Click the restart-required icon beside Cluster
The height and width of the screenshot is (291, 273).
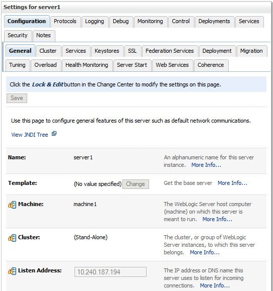(12, 238)
